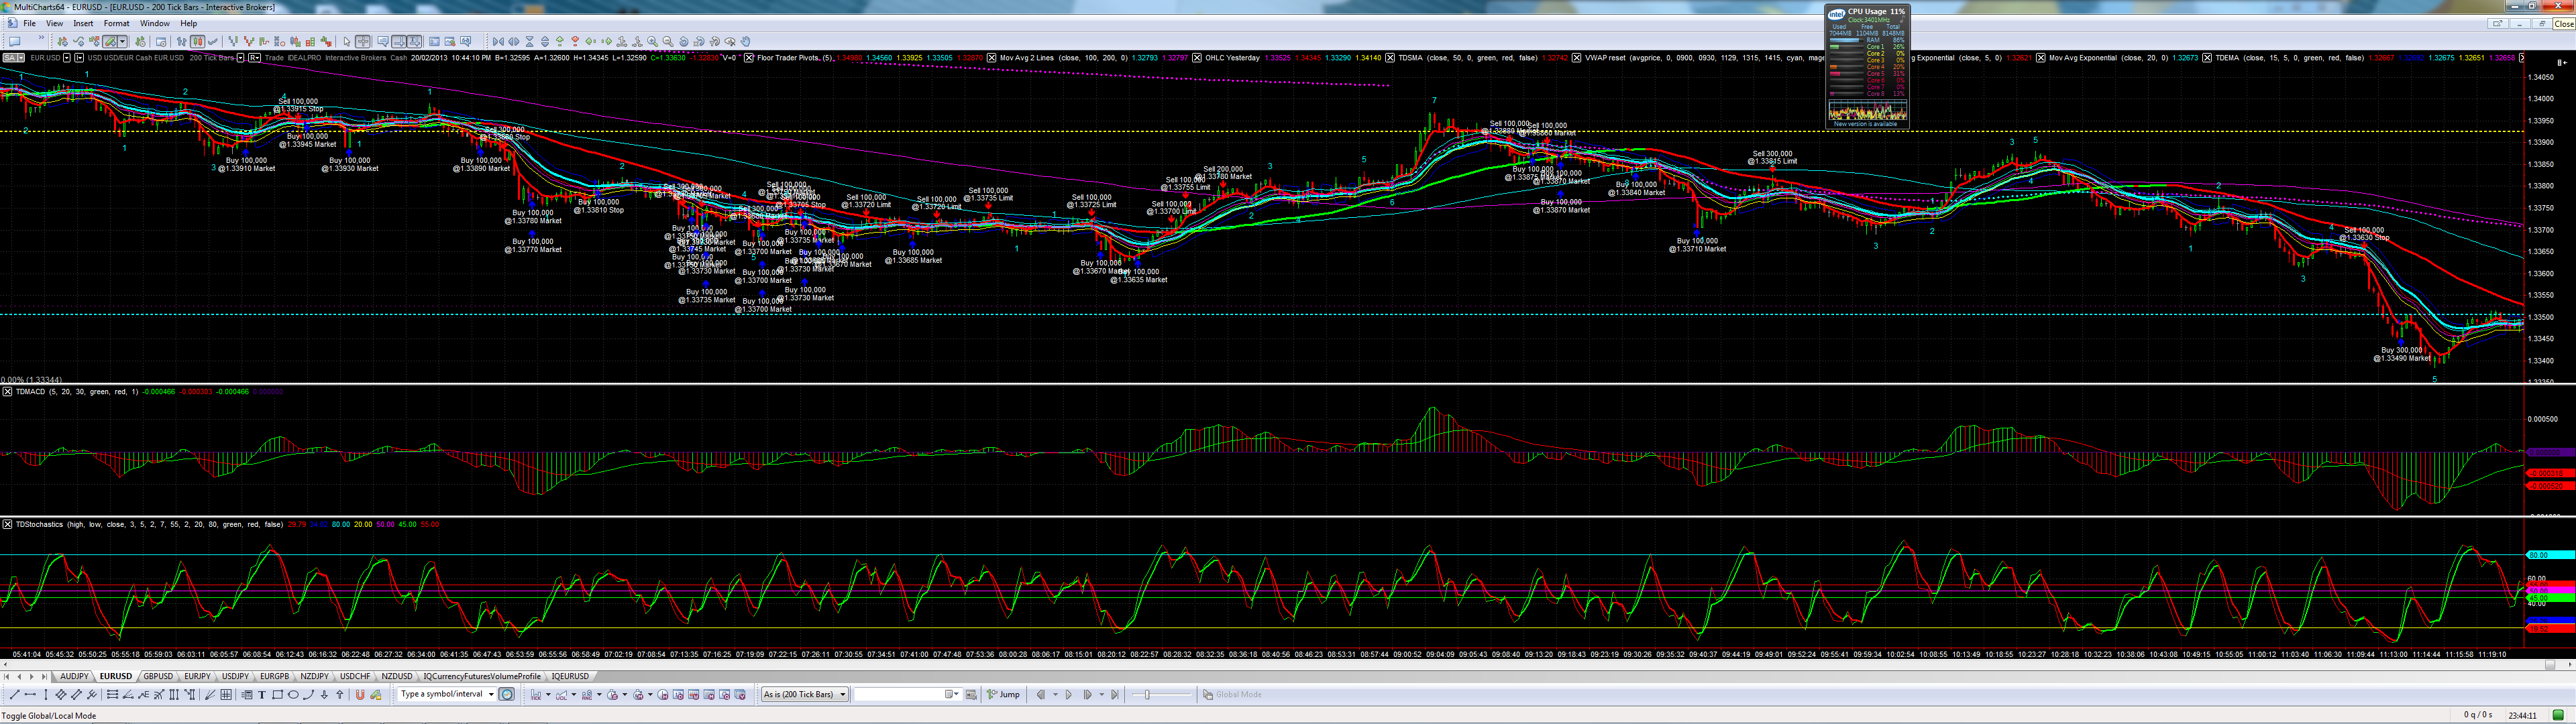The width and height of the screenshot is (2576, 724).
Task: Expand the volume-resolution dropdown in bottom toolbar
Action: tap(574, 694)
